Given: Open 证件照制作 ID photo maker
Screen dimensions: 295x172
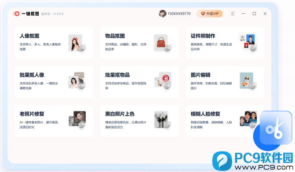Looking at the screenshot, I should [x=225, y=43].
